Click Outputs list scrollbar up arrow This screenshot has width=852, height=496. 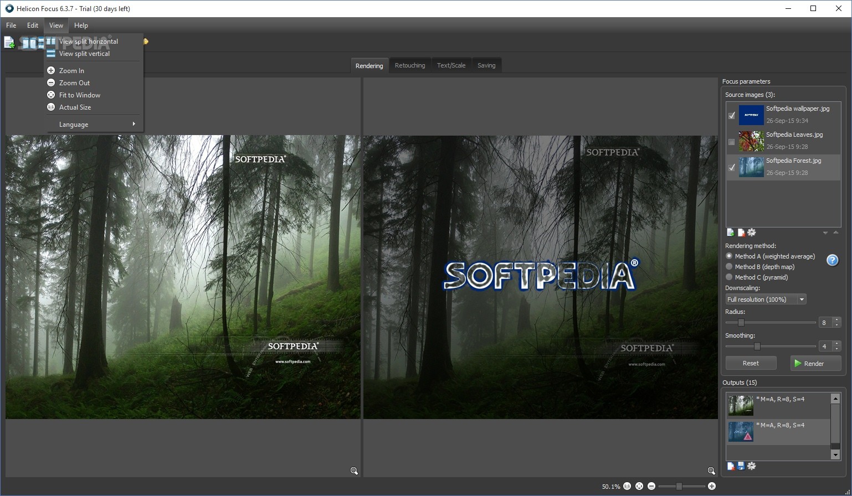click(x=835, y=399)
